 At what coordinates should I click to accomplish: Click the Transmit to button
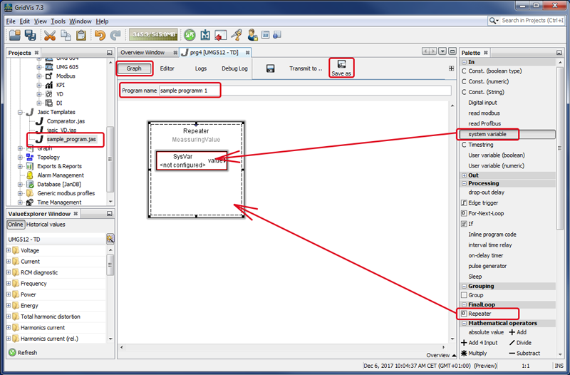click(x=305, y=68)
